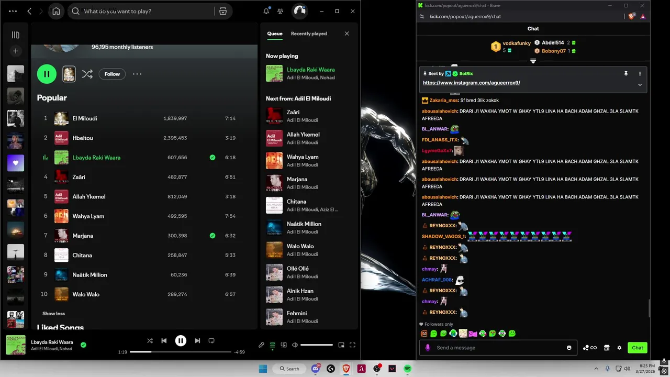Collapse pinned message chevron in Kick chat
670x377 pixels.
tap(640, 85)
